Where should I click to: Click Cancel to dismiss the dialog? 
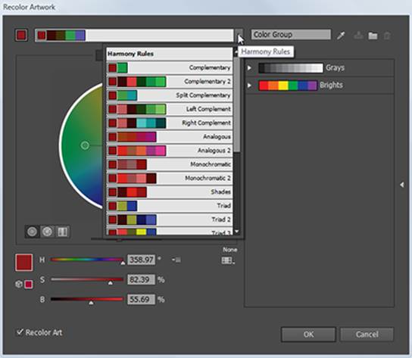coord(367,334)
